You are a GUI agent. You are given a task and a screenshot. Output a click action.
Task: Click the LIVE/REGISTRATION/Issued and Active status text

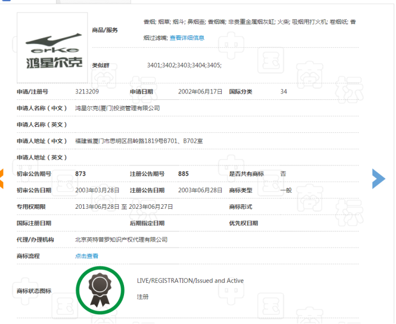tap(190, 281)
